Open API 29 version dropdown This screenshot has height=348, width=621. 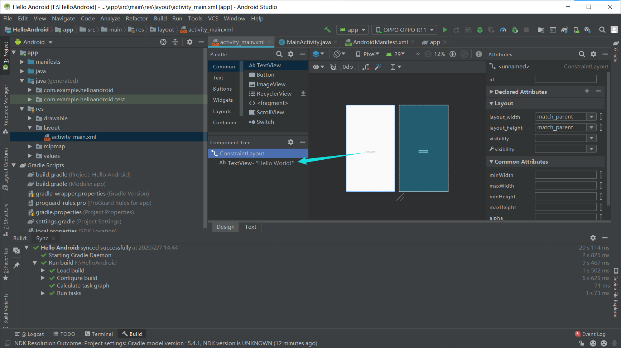pos(396,54)
